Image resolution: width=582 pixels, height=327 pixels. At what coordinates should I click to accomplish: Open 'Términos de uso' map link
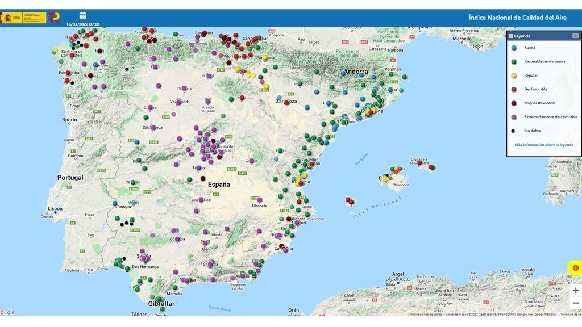click(x=571, y=314)
